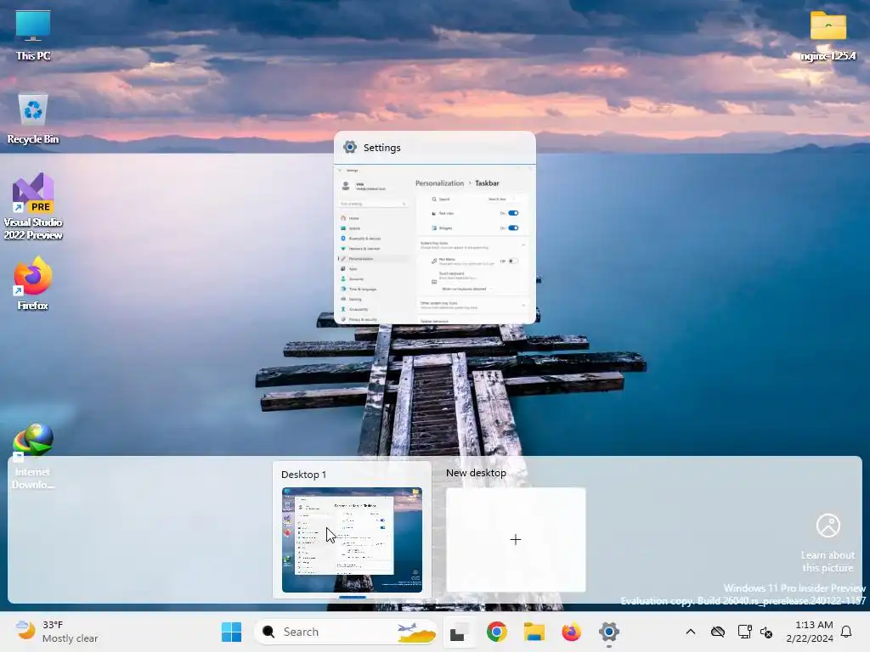Click the Learn about this picture icon

click(x=828, y=526)
